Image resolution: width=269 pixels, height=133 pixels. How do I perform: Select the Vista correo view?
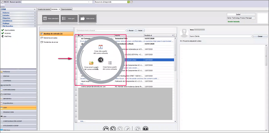click(88, 18)
